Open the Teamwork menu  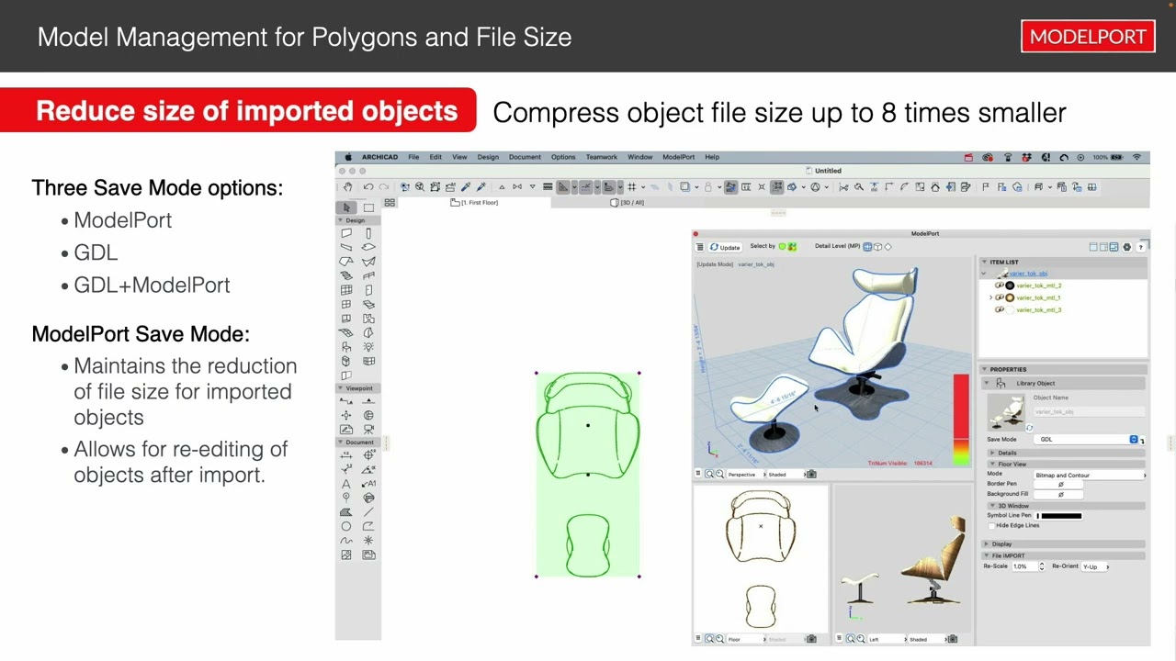602,157
